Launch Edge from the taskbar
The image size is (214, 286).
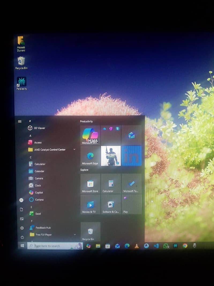[x=127, y=246]
